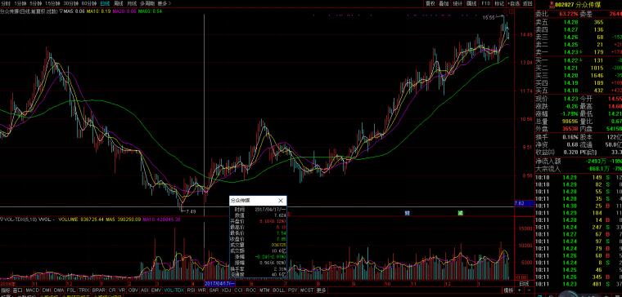Click the stock code 002027 header
This screenshot has height=297, width=622.
click(564, 5)
